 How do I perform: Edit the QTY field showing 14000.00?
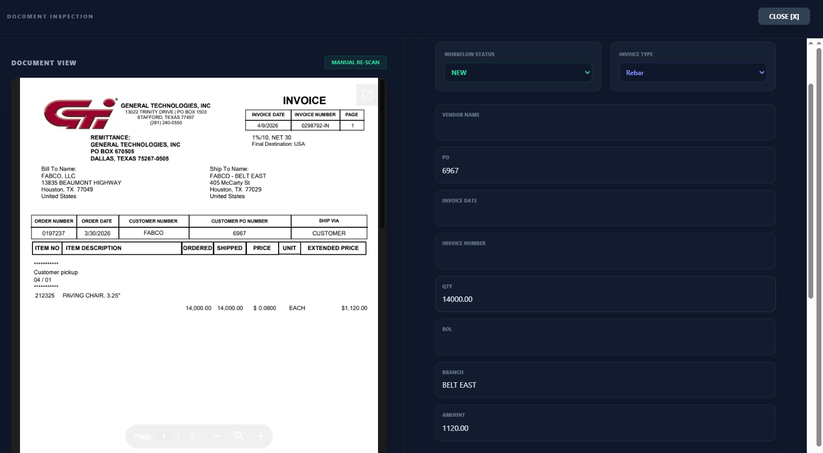tap(605, 294)
